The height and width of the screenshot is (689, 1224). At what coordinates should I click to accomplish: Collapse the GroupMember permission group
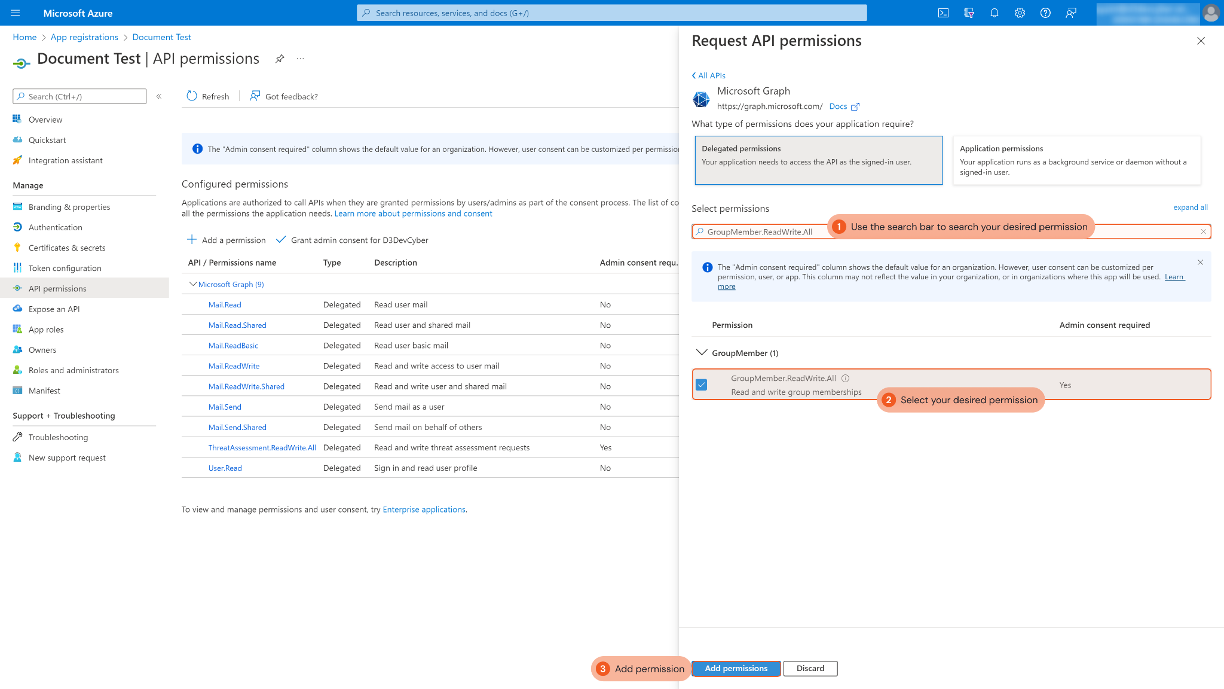702,353
